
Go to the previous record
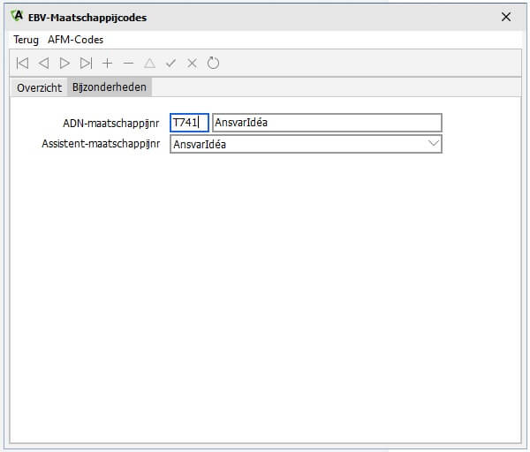[43, 64]
